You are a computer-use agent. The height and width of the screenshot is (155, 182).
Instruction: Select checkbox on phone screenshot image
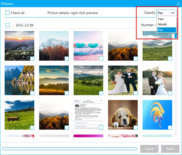[x=101, y=127]
